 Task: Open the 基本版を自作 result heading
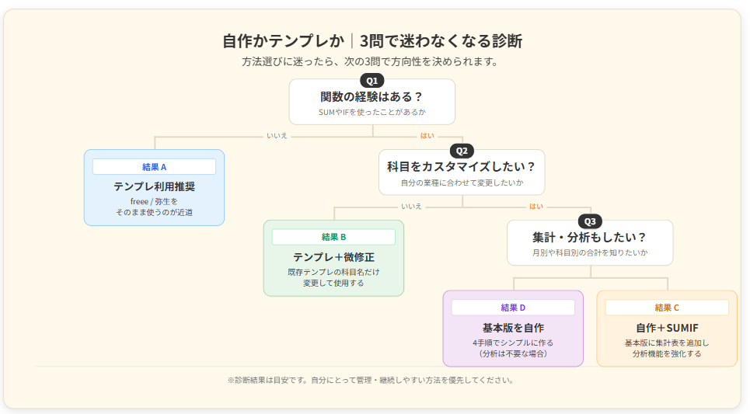[513, 328]
